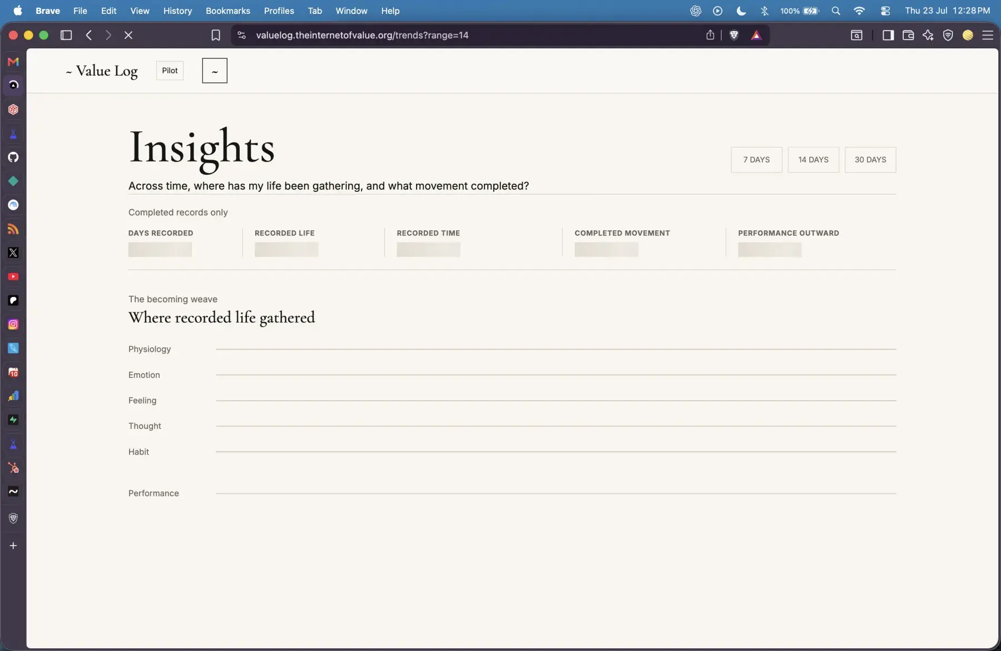Open the bar chart analytics sidebar shortcut

(13, 396)
